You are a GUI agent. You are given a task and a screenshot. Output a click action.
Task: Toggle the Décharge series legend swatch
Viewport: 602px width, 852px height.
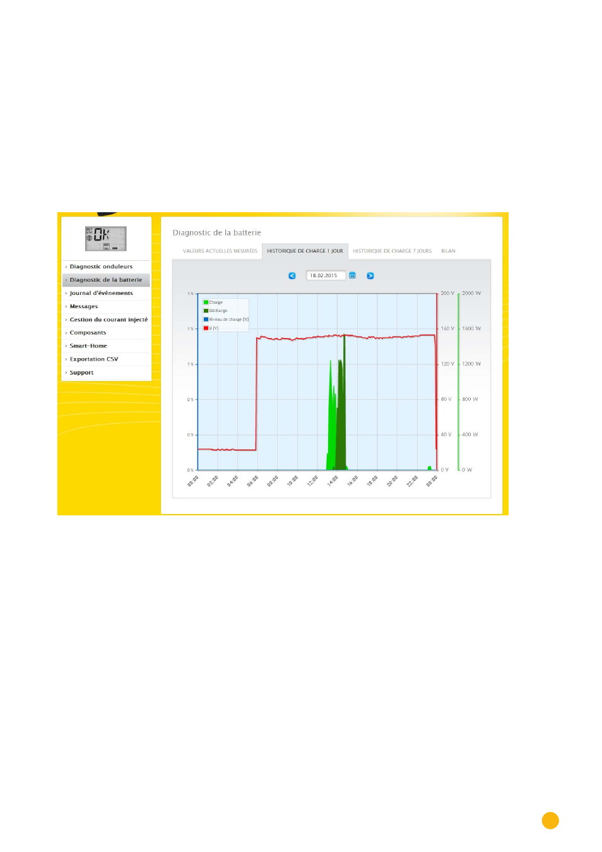[206, 311]
